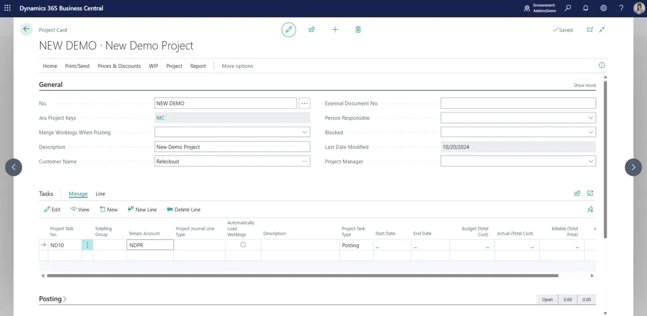Screen dimensions: 647x316
Task: Click the environment indicator icon
Action: tap(527, 8)
